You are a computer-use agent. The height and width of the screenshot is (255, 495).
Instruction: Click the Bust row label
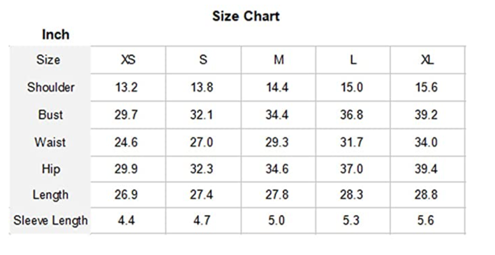(x=50, y=115)
